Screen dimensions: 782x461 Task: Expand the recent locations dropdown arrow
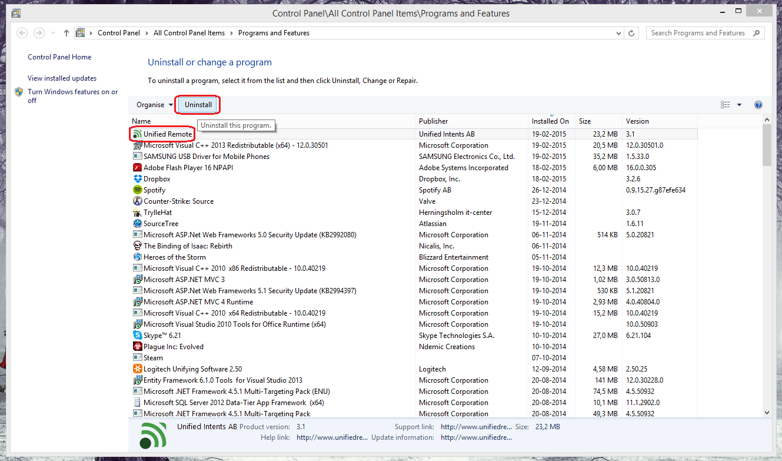click(x=53, y=33)
